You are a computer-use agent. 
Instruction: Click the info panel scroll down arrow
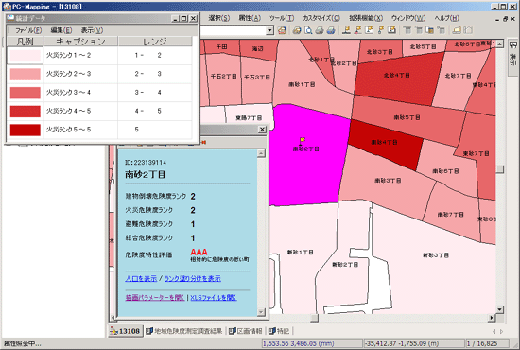tap(261, 312)
